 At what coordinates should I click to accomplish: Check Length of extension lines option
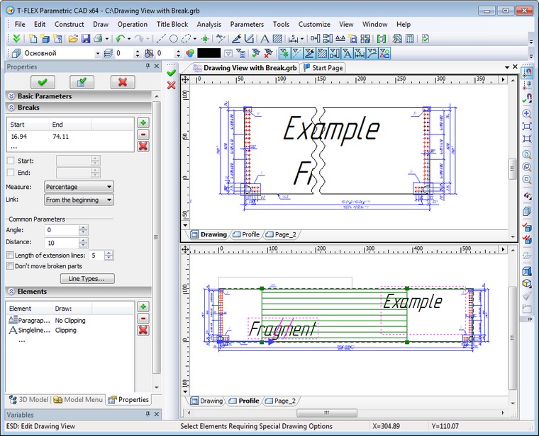click(10, 255)
